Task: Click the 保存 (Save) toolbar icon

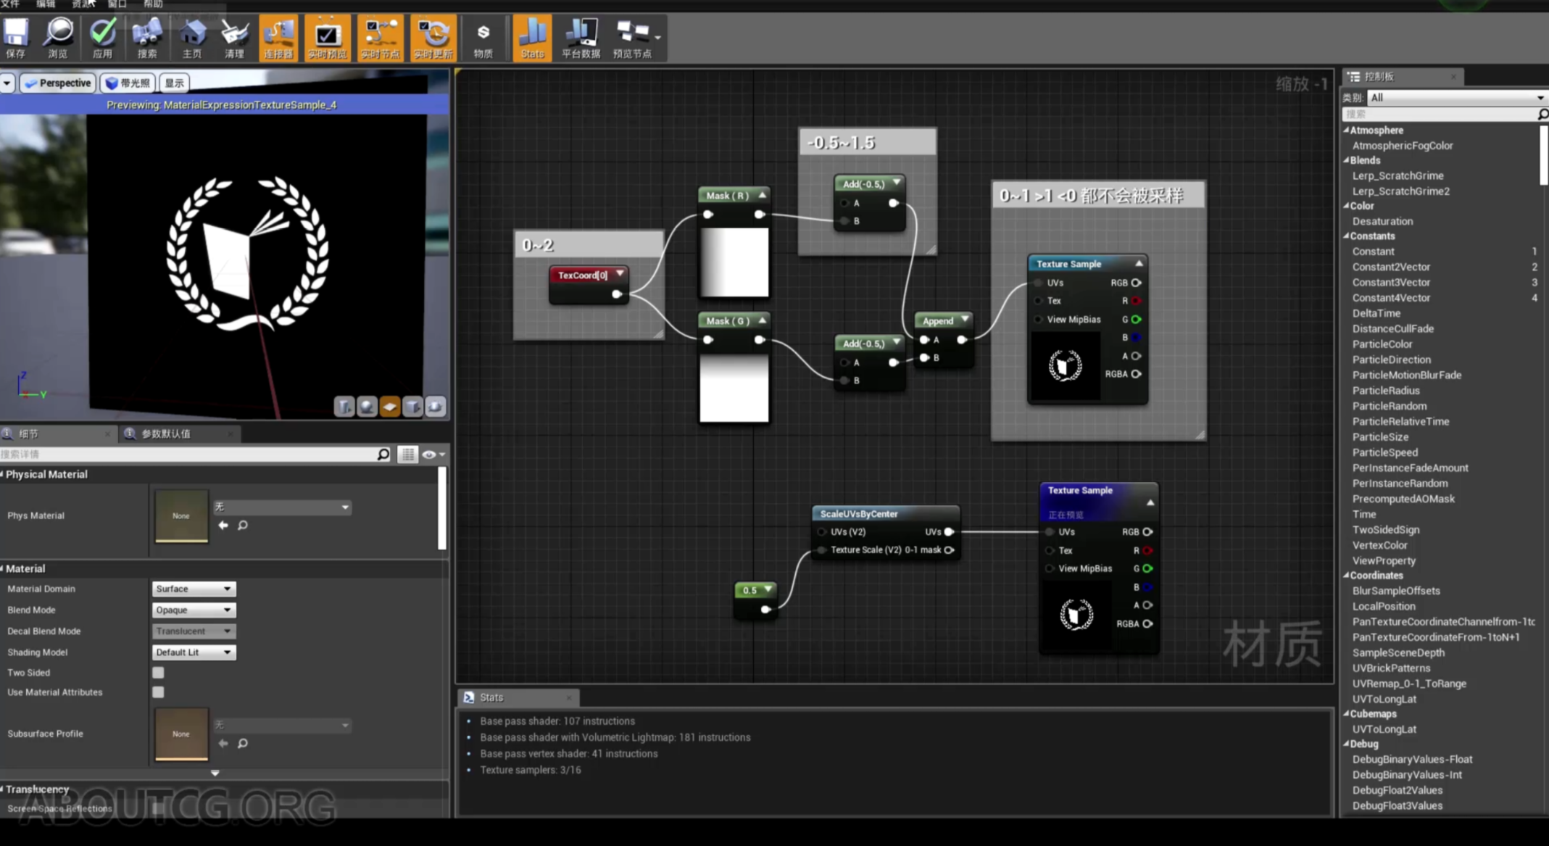Action: (x=15, y=38)
